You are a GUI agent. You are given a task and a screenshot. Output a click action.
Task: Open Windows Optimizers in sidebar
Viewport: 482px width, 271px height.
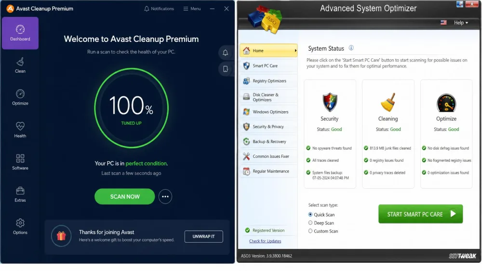coord(268,112)
